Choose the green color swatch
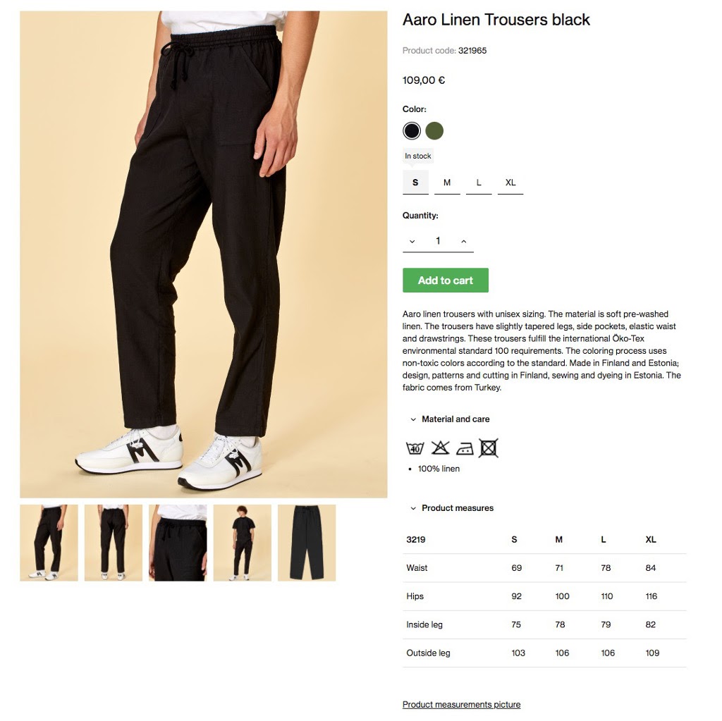Viewport: 722px width, 721px height. [x=434, y=131]
